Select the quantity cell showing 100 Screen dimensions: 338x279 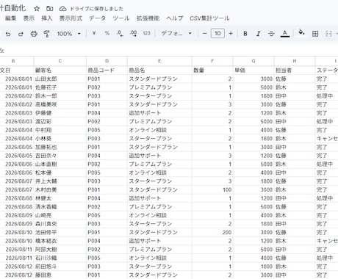coord(212,189)
